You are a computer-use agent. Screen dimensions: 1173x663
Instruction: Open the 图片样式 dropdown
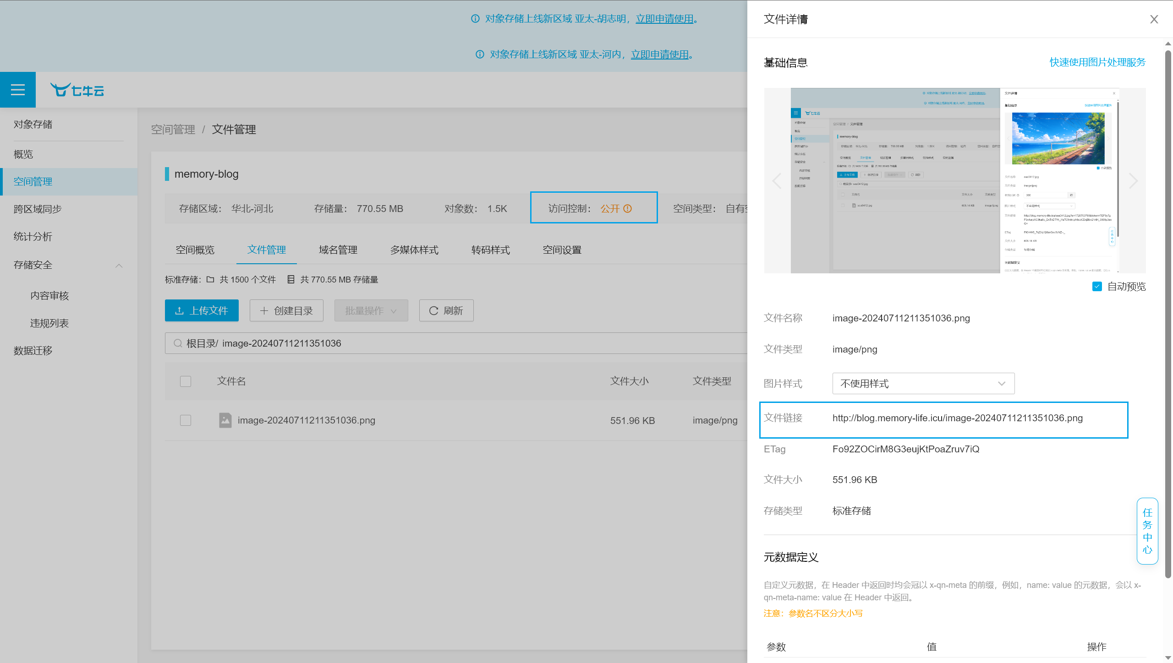pyautogui.click(x=923, y=384)
